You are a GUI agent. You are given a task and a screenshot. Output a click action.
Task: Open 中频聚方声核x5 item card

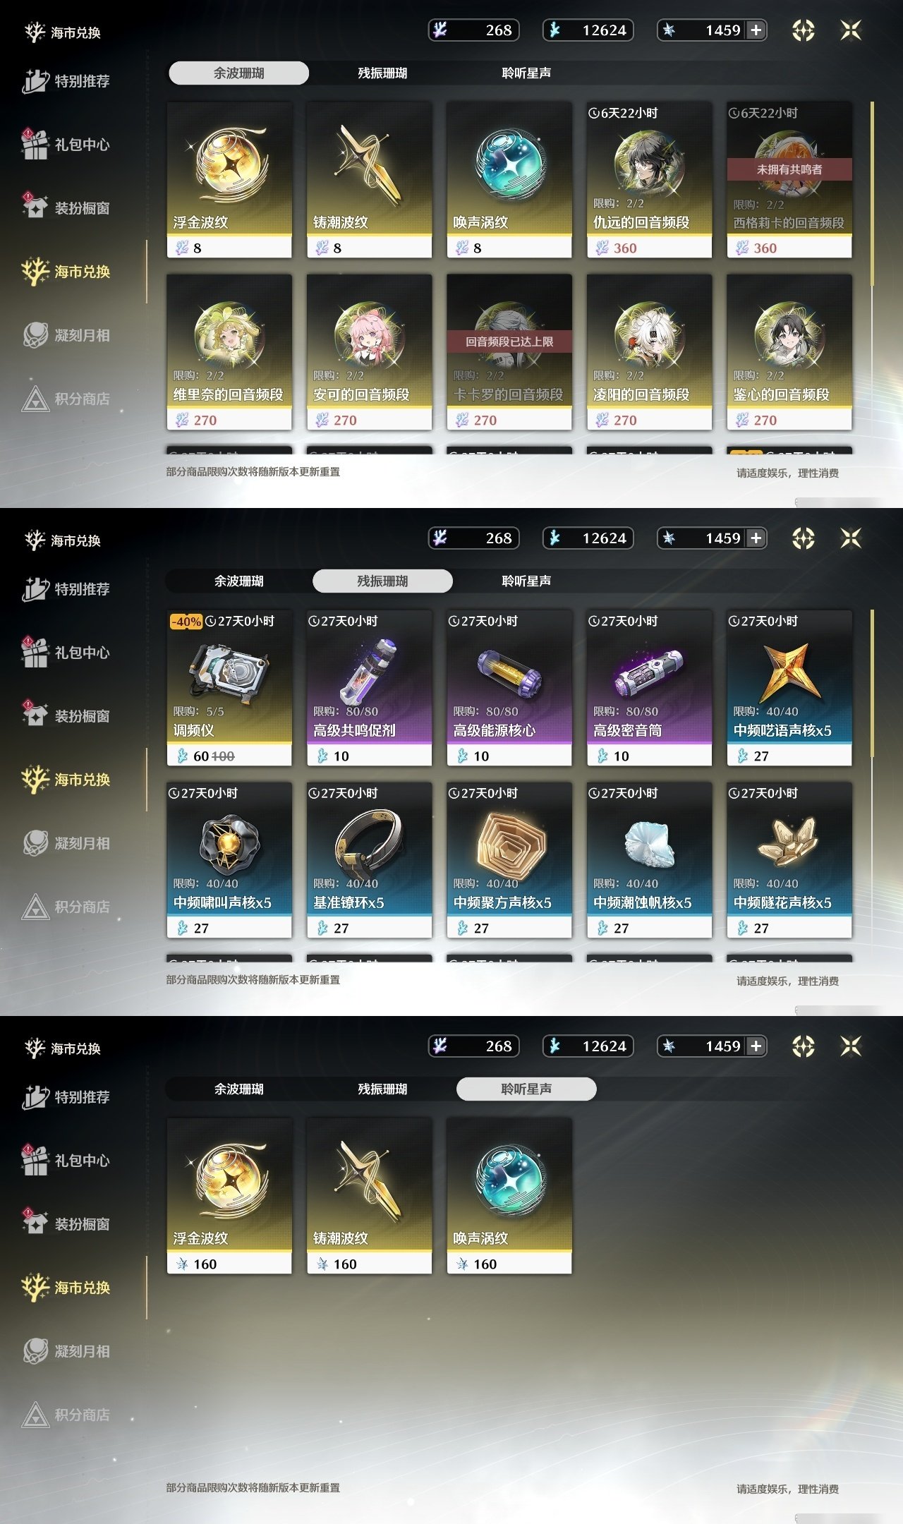[x=509, y=860]
